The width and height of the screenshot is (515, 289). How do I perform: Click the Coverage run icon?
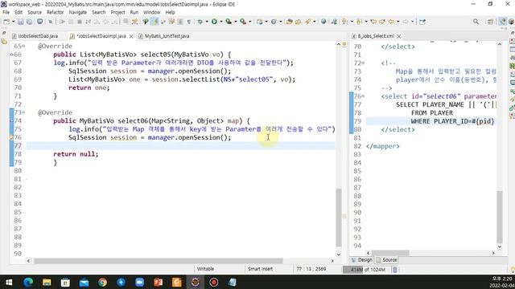[x=229, y=22]
